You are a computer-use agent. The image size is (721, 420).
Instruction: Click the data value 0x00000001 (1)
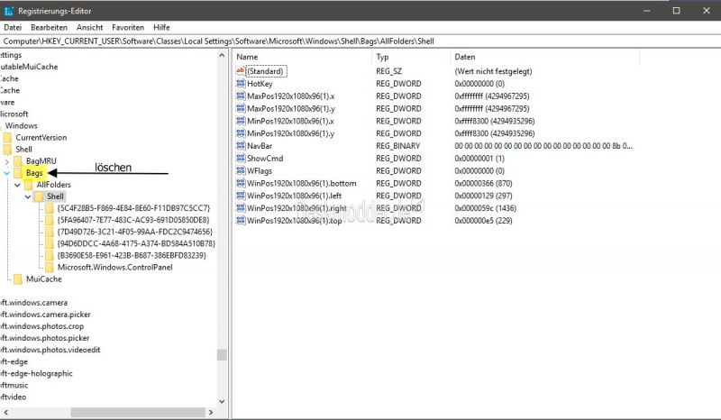pos(479,159)
